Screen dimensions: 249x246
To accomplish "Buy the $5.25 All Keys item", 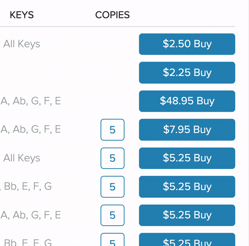I will click(x=187, y=158).
